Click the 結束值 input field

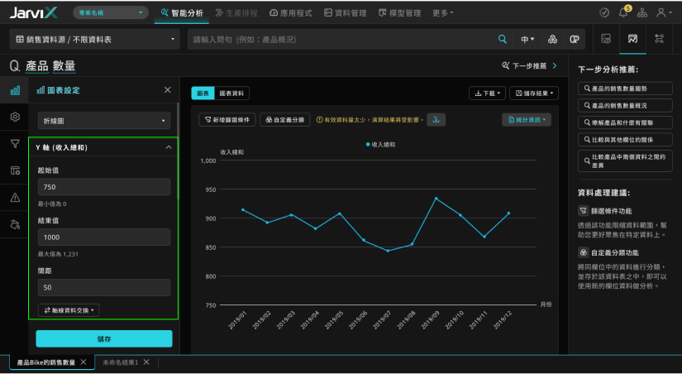tap(104, 237)
